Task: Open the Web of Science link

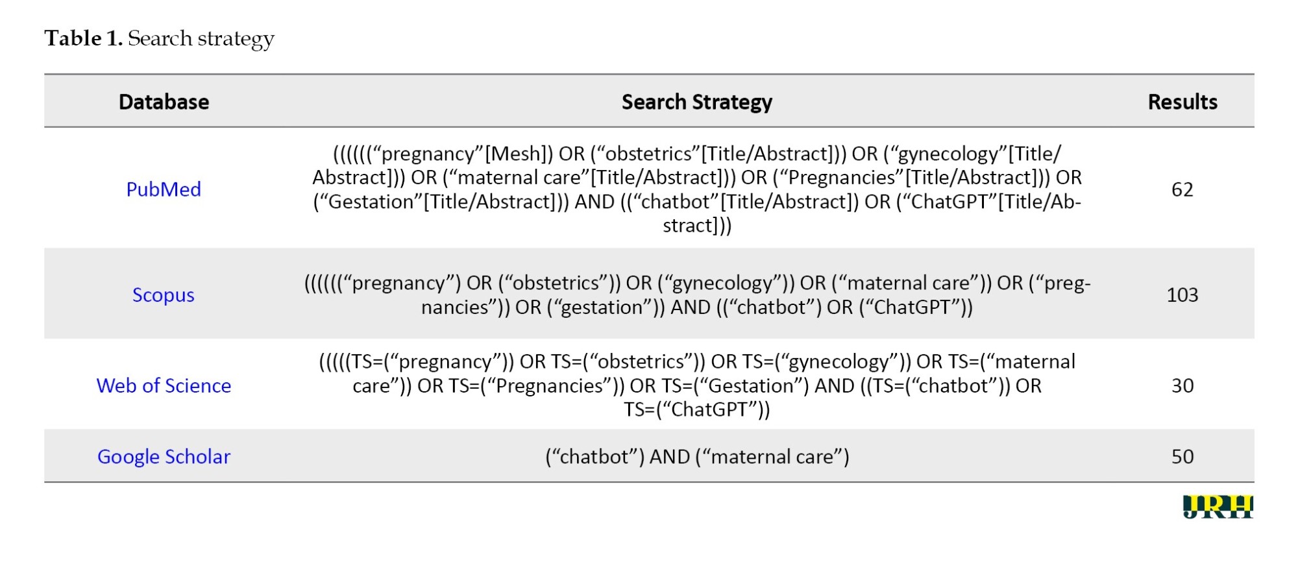Action: pos(164,386)
